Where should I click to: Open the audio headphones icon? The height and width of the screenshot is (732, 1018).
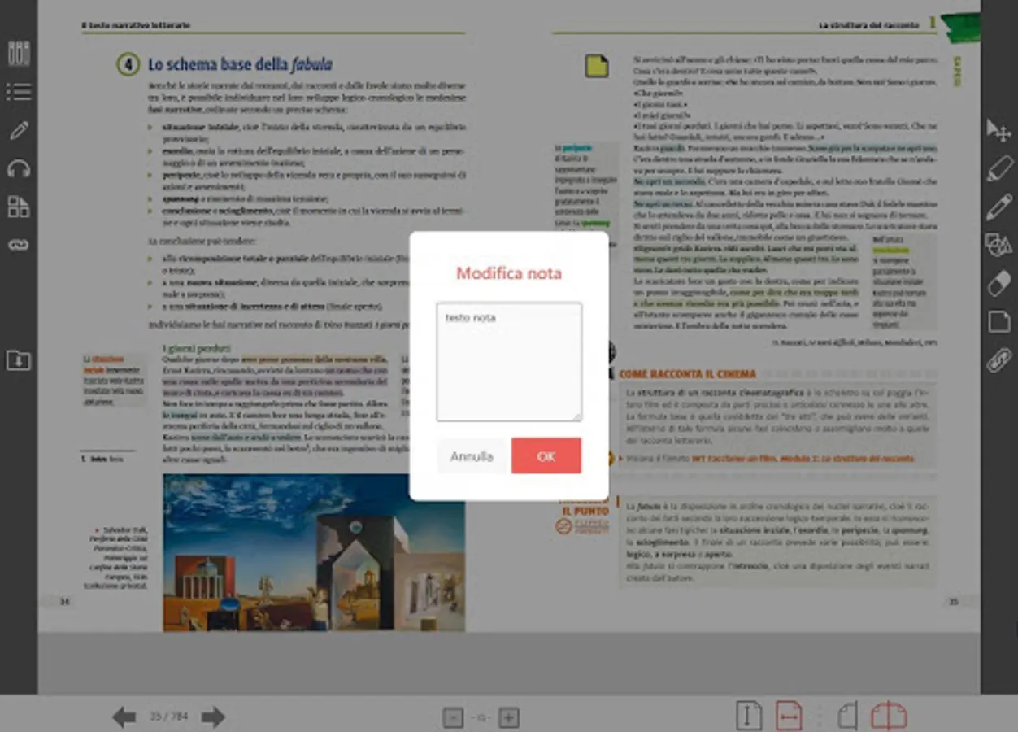tap(19, 168)
